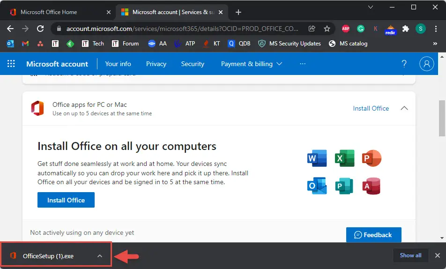446x269 pixels.
Task: Open the redir extension icon
Action: 390,30
